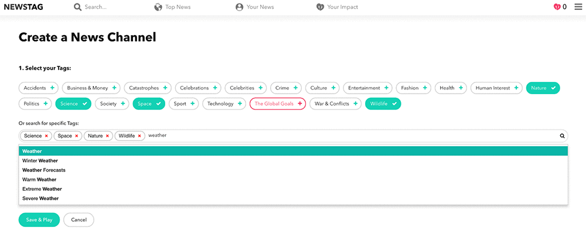The image size is (586, 234).
Task: Remove Science chip with red x
Action: pyautogui.click(x=46, y=136)
